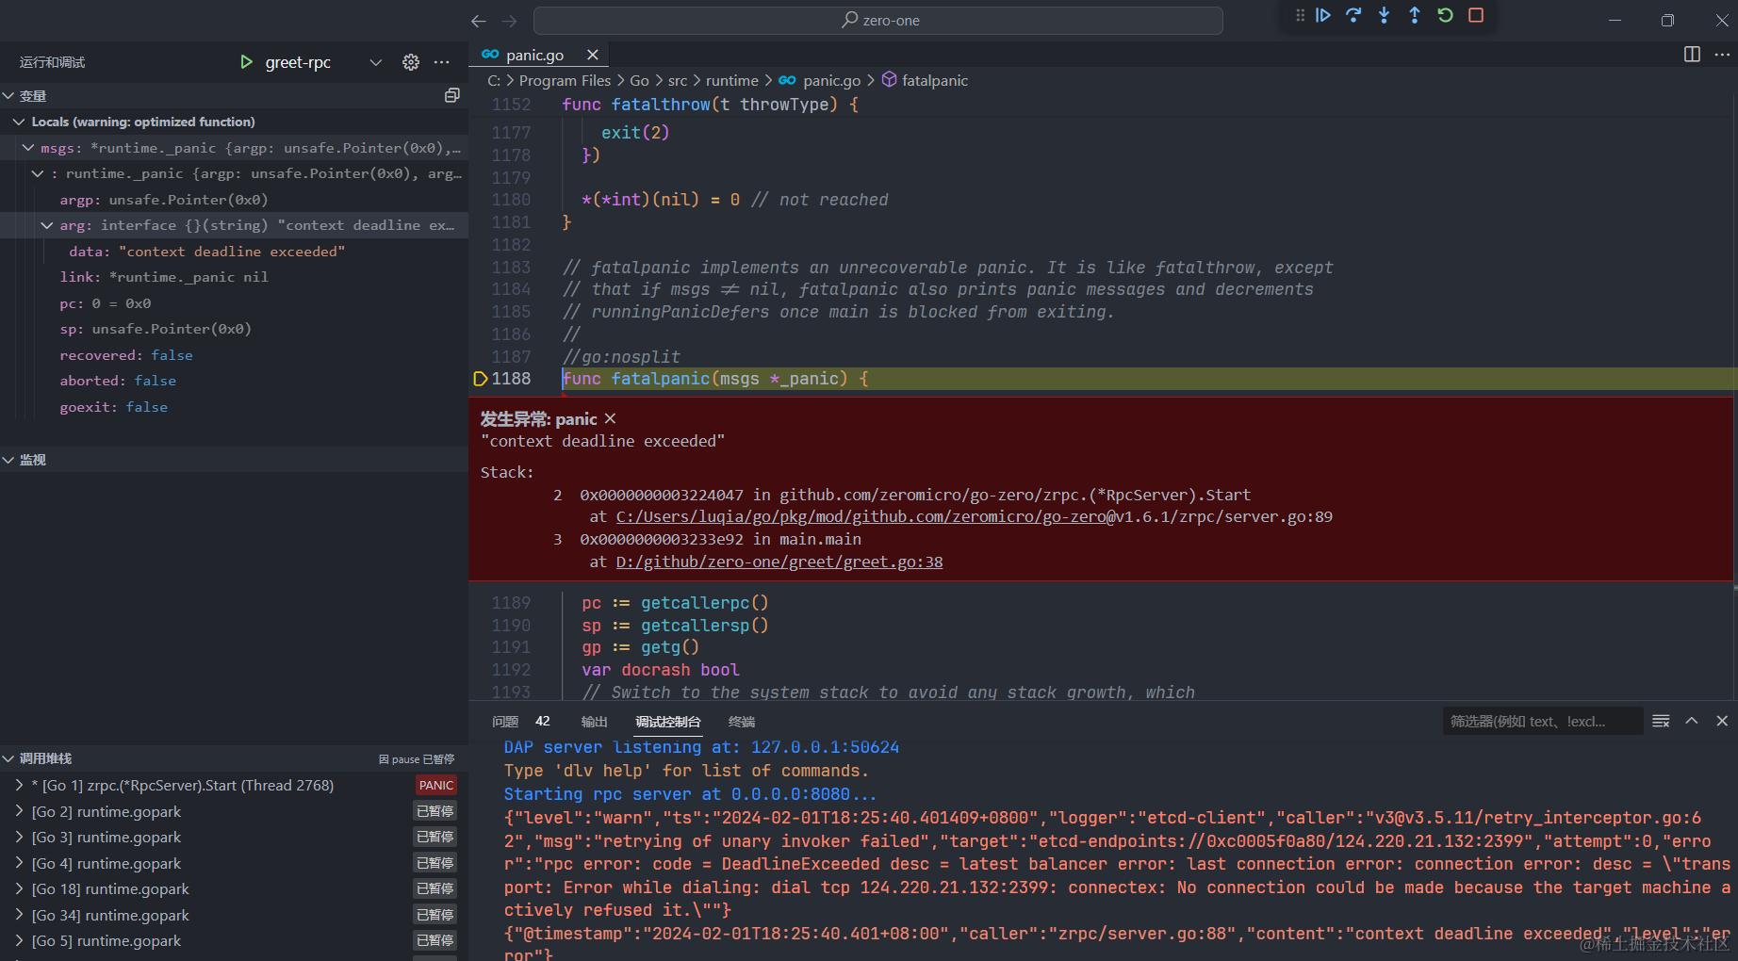Viewport: 1738px width, 961px height.
Task: Expand the Go 34 runtime.gopark goroutine
Action: (x=19, y=915)
